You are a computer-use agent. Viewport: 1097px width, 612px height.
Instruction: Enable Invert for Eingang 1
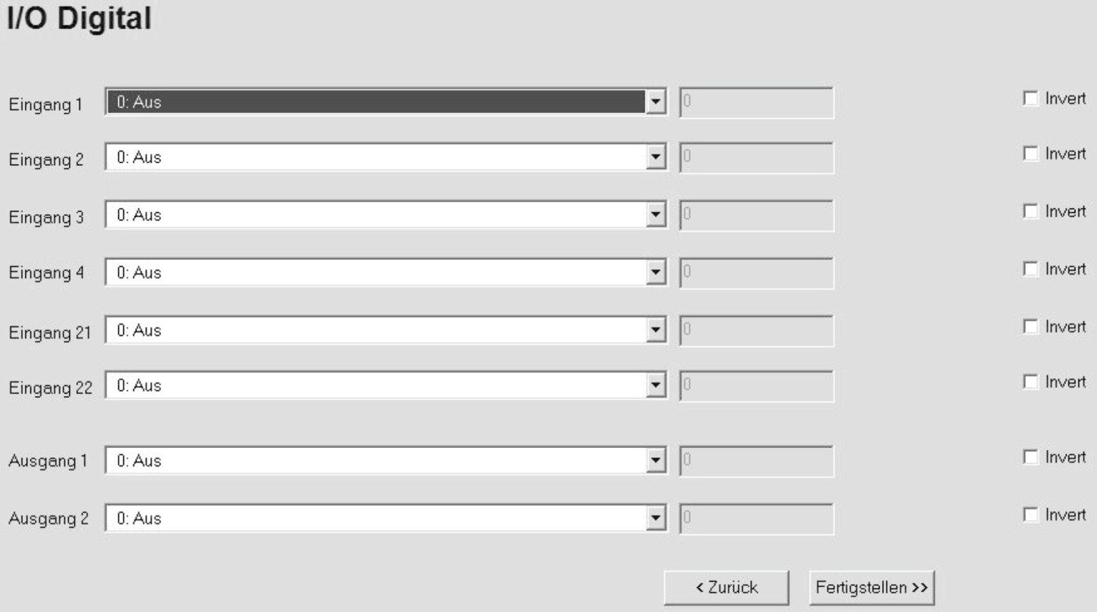coord(1030,98)
